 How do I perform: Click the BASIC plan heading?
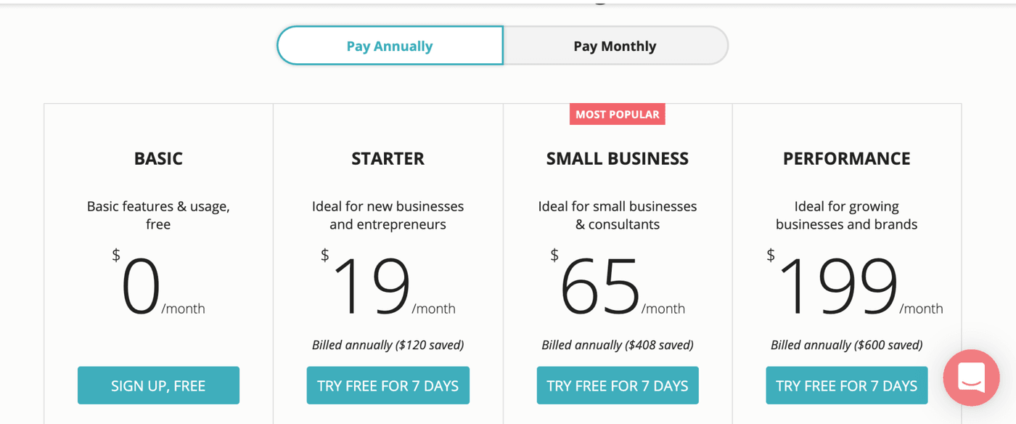tap(158, 158)
